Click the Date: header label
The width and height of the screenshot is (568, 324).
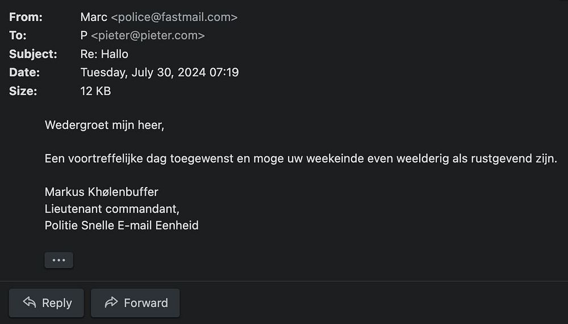(x=24, y=72)
